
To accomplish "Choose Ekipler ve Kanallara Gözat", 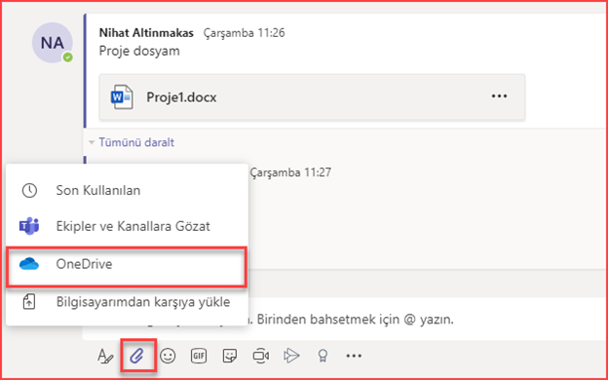I will [127, 226].
